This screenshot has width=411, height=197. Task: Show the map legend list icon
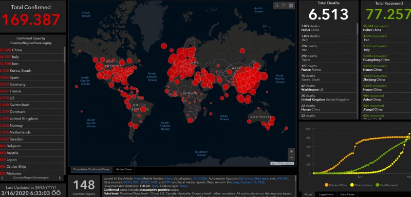tap(284, 5)
